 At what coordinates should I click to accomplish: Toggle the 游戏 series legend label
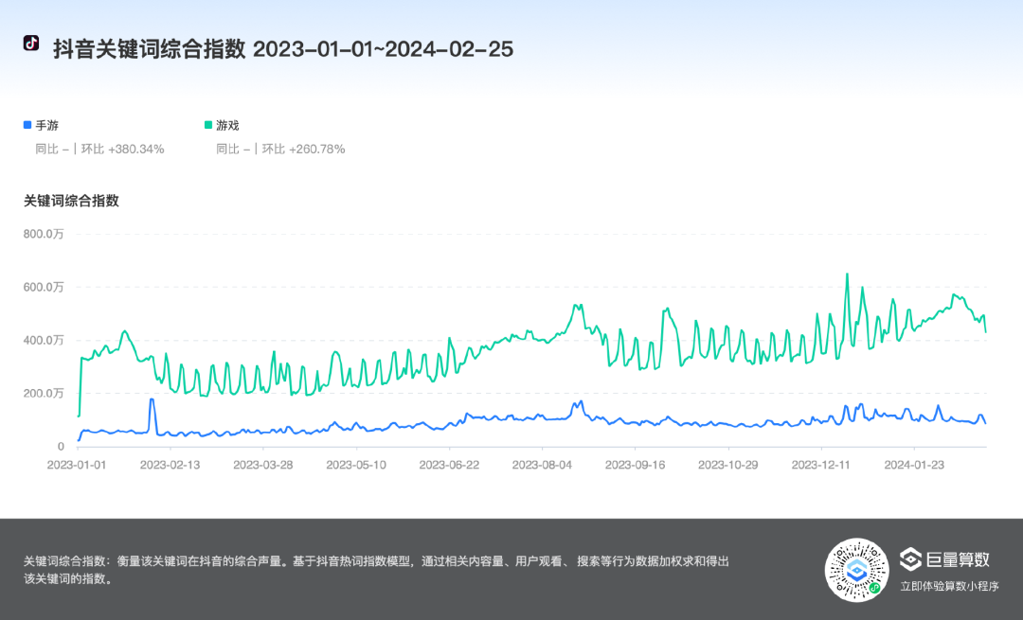coord(227,125)
